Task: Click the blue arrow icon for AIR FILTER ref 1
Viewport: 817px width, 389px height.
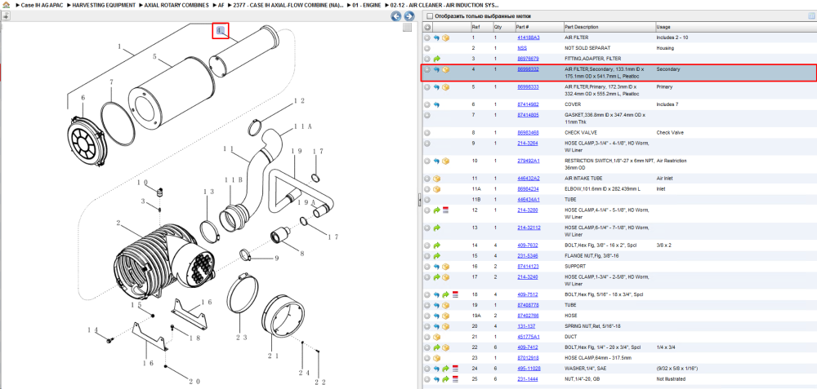Action: tap(436, 38)
